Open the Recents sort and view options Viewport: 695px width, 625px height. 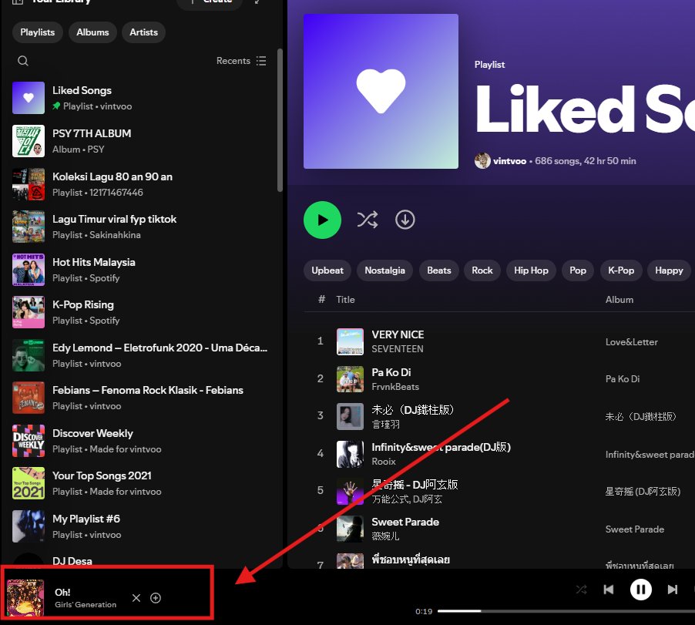[241, 61]
